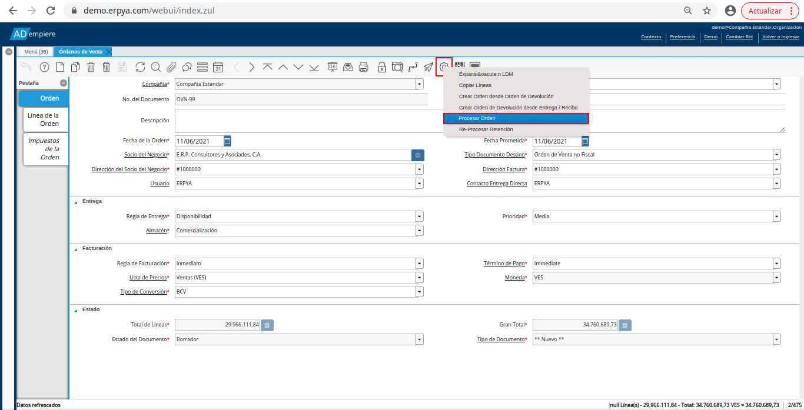This screenshot has width=804, height=410.
Task: Click the Lock record padlock icon
Action: coord(382,67)
